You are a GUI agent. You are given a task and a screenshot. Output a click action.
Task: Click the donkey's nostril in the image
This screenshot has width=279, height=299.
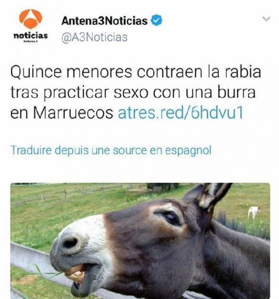pyautogui.click(x=70, y=243)
